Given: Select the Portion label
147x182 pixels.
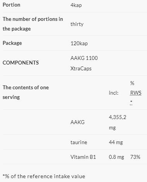Looking at the screenshot, I should (11, 5).
